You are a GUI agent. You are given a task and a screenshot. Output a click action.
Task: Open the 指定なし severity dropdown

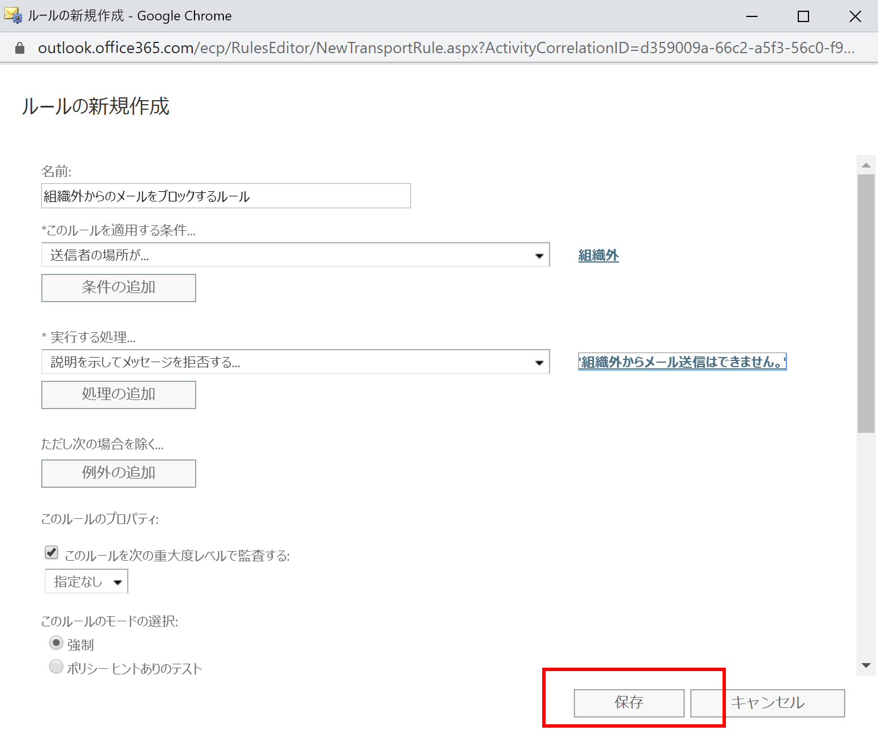[x=86, y=581]
